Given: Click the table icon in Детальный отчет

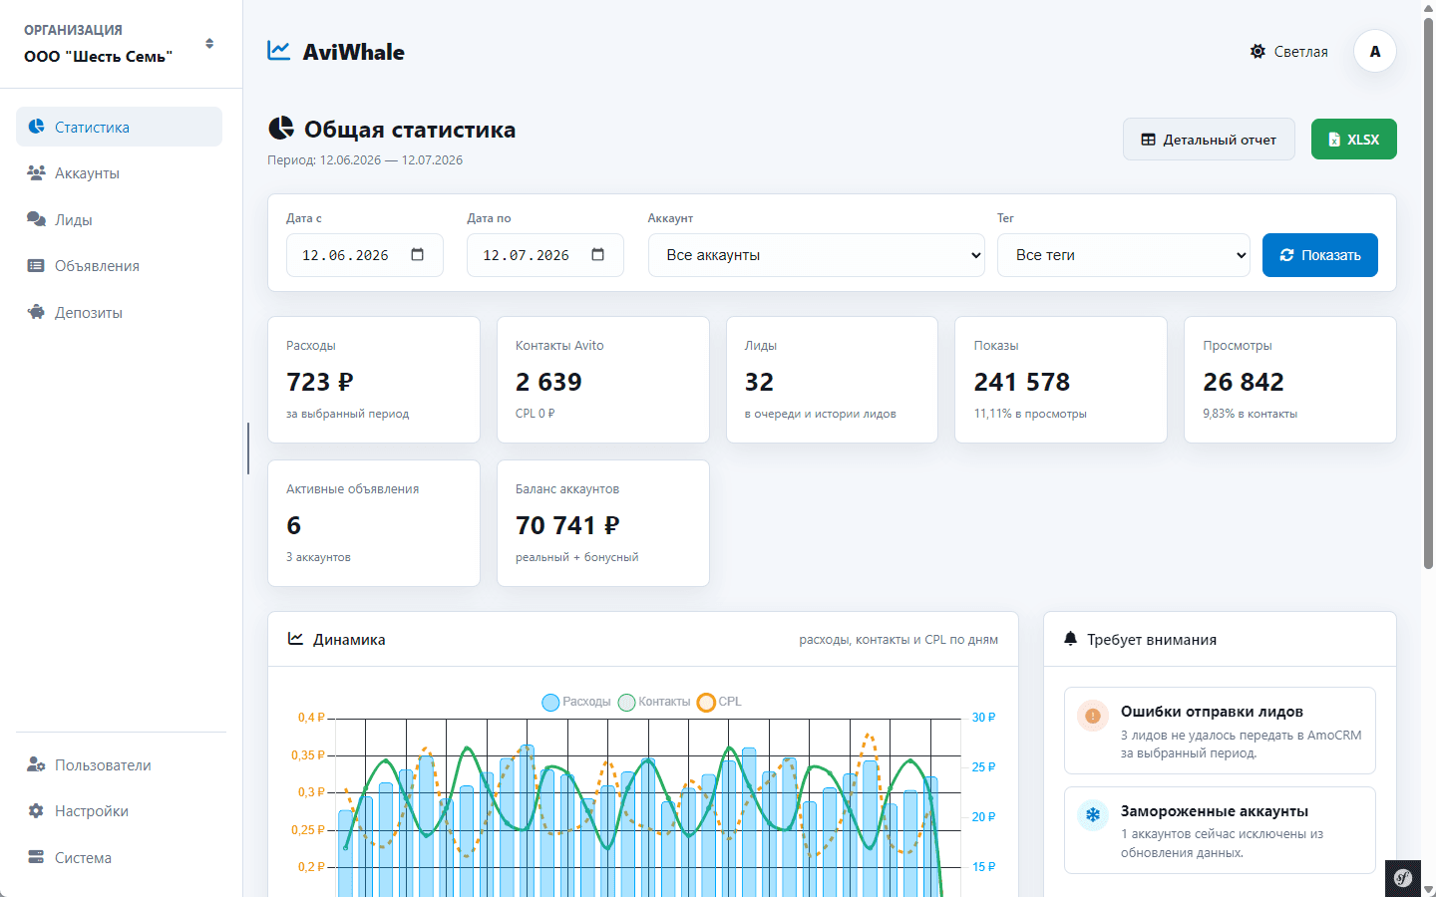Looking at the screenshot, I should (x=1149, y=140).
